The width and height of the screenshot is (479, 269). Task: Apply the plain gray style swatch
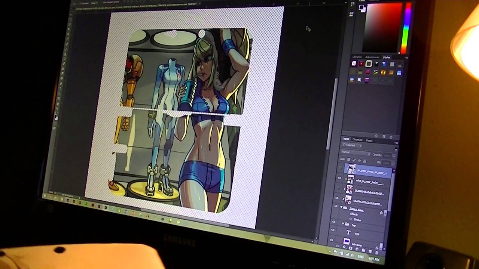(x=392, y=64)
